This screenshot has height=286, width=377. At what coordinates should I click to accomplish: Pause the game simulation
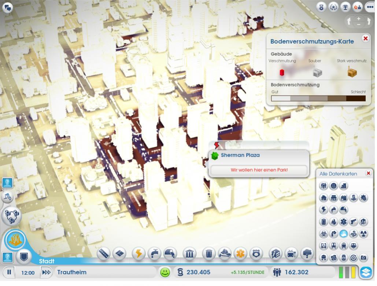[9, 272]
